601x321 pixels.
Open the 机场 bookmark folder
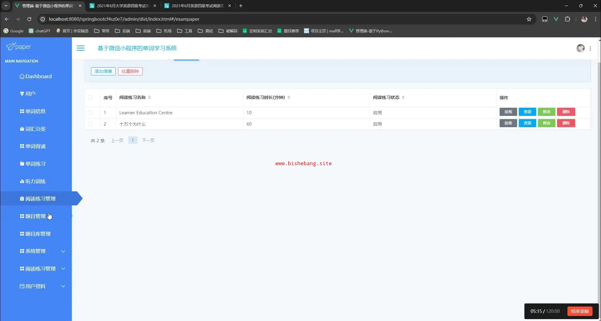point(164,31)
